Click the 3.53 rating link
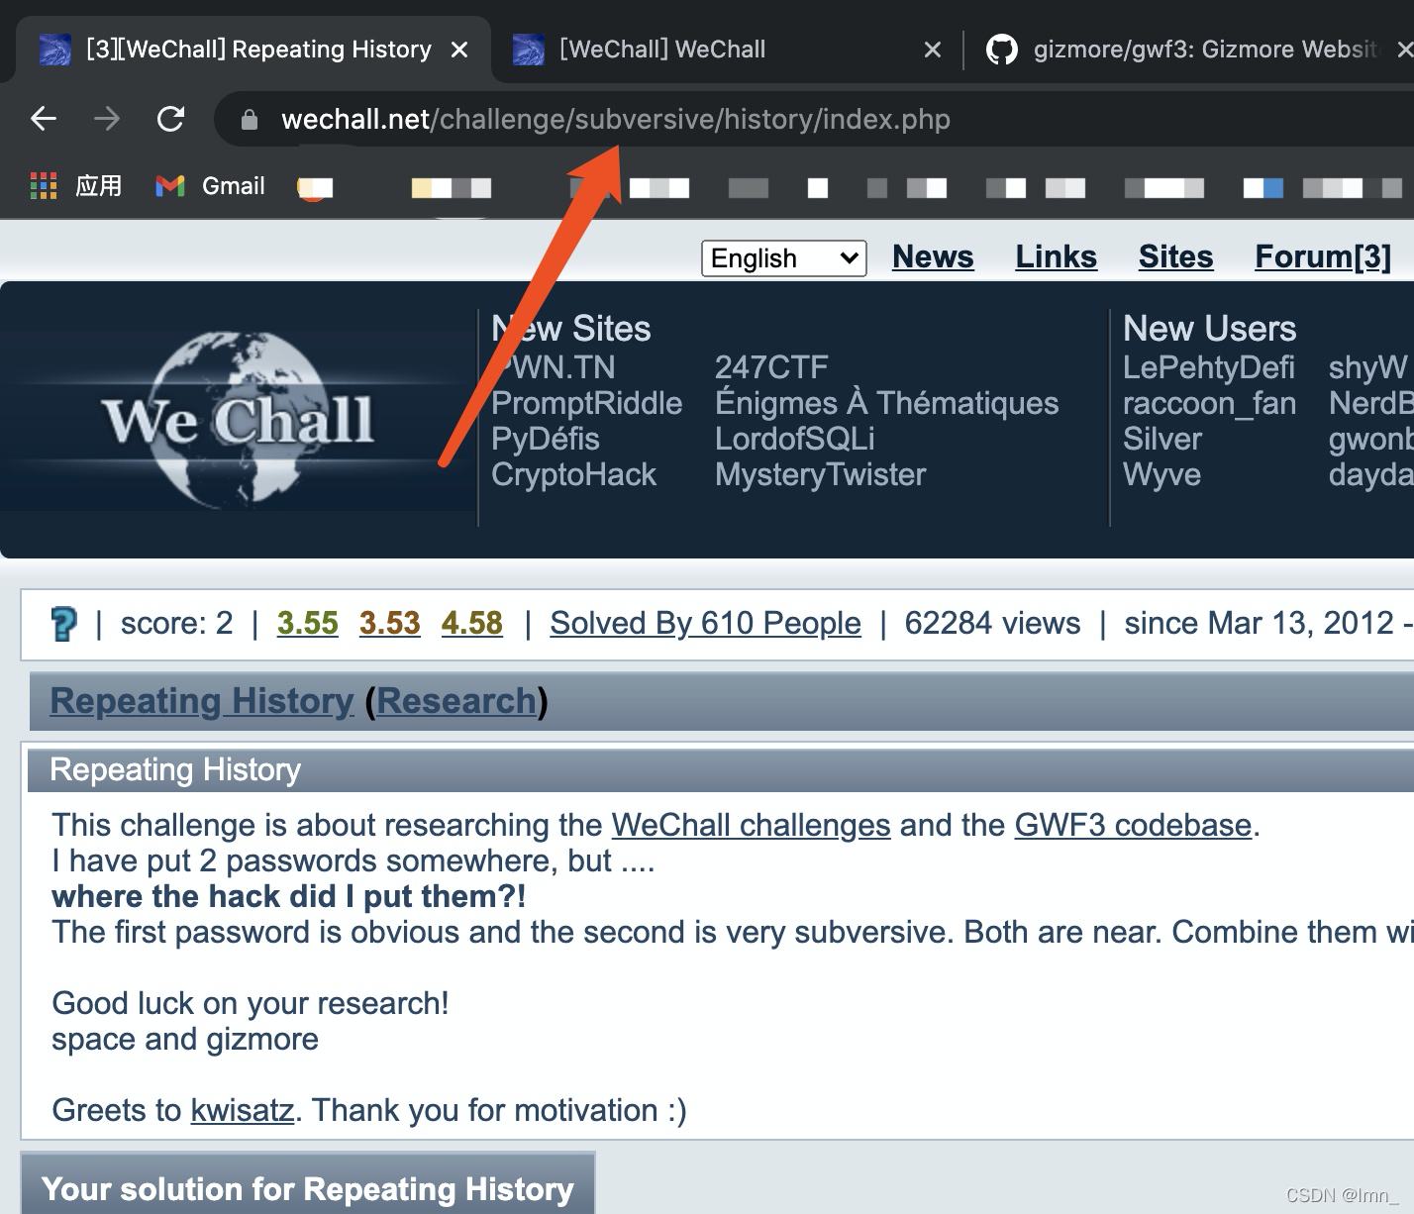 pos(389,623)
